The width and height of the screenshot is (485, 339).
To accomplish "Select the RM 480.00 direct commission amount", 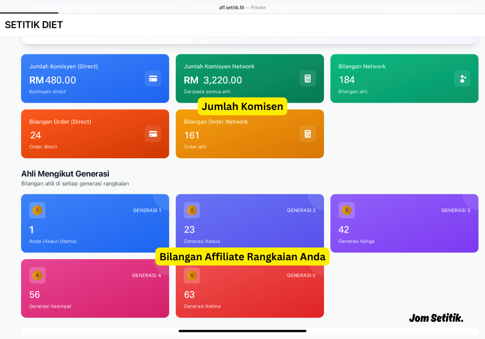I will [x=53, y=80].
